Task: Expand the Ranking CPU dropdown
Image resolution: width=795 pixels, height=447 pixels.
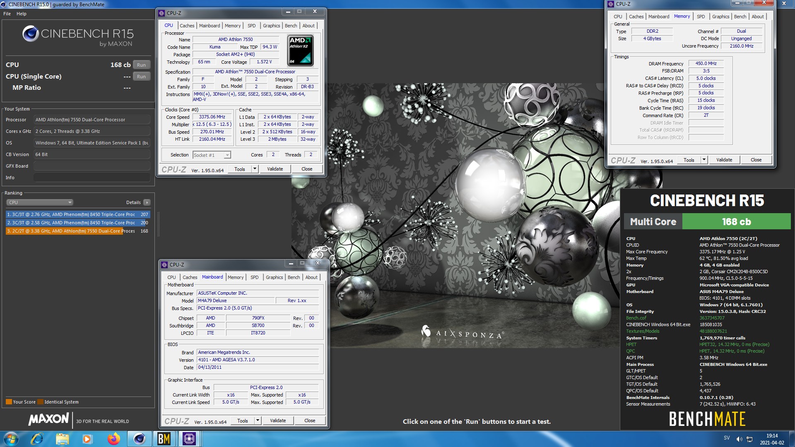Action: [40, 202]
